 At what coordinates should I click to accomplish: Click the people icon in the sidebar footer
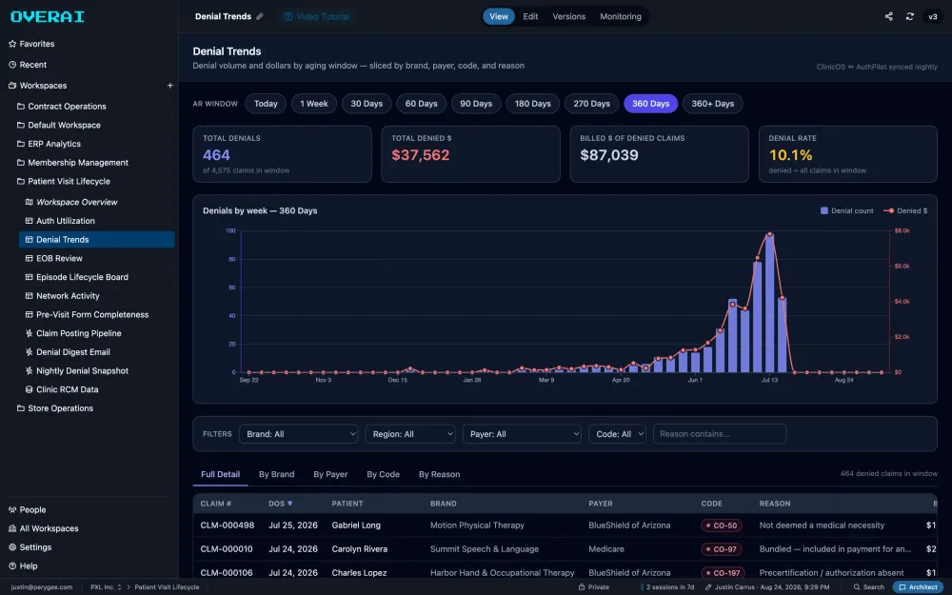[x=12, y=510]
